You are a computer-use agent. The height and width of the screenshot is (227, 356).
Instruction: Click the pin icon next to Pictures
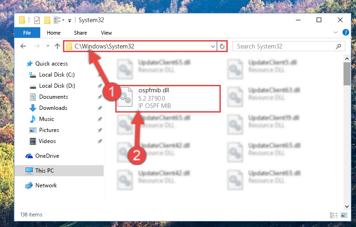coord(100,130)
